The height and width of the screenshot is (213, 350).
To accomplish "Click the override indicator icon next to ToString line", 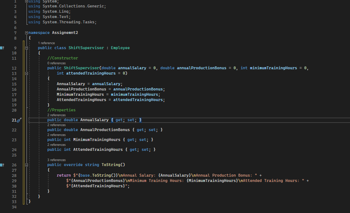I will click(2, 165).
